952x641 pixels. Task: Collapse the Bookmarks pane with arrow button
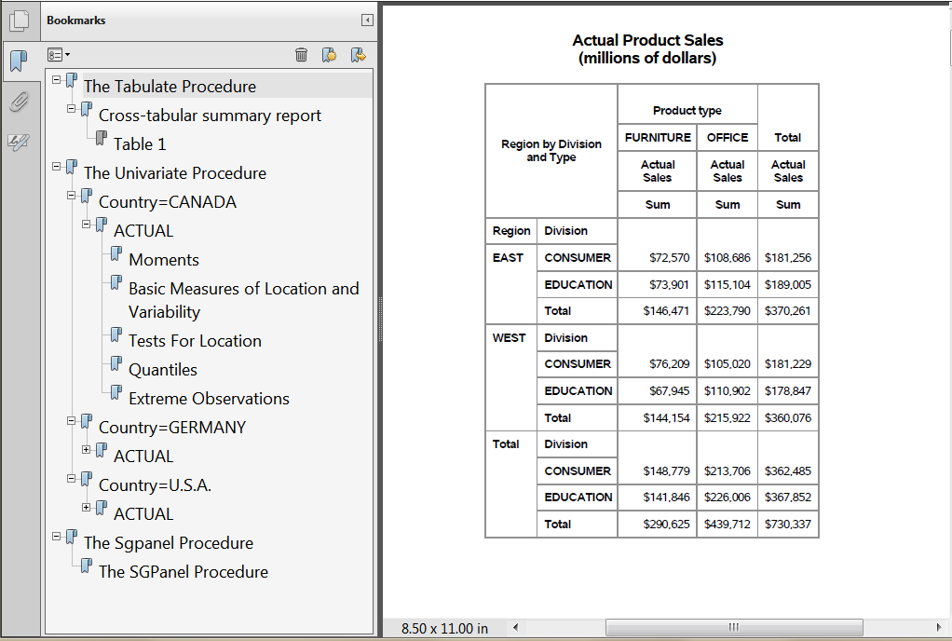pos(367,20)
